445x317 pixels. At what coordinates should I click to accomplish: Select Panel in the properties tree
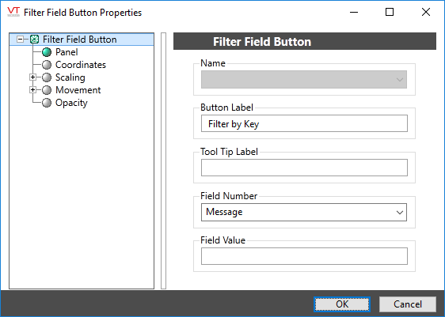[67, 52]
